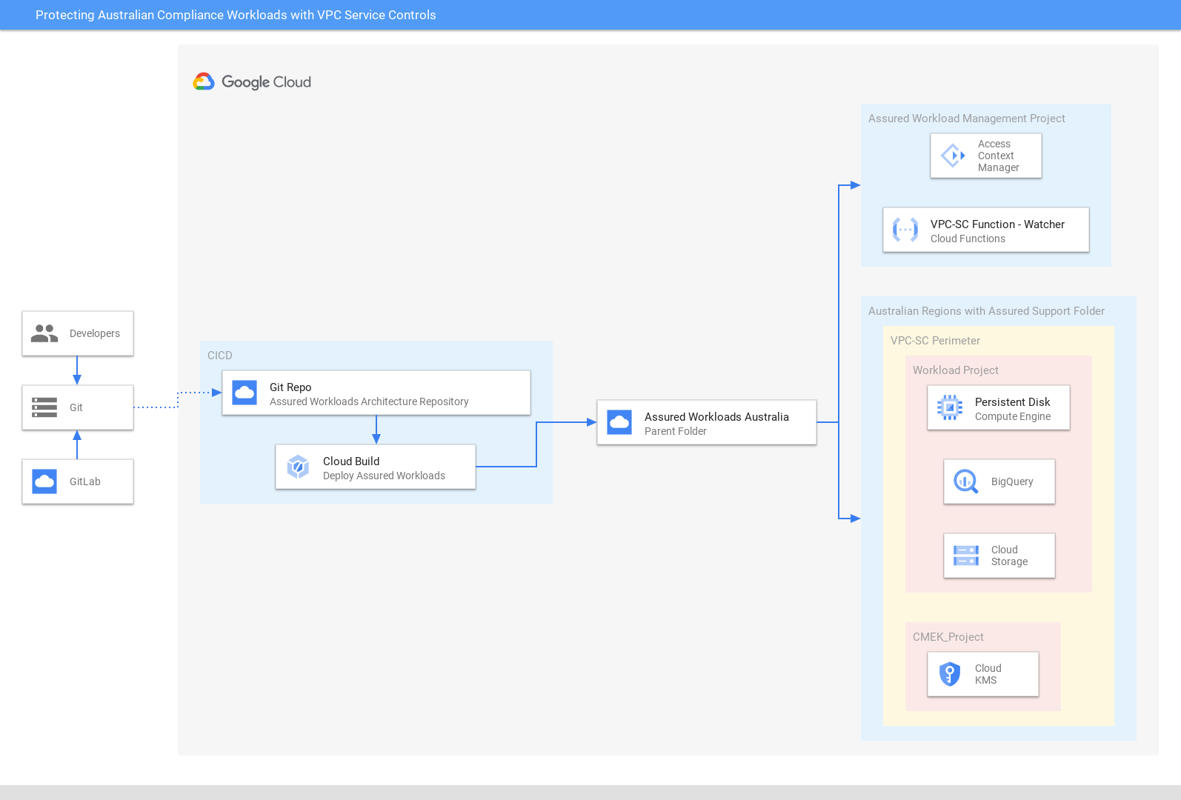Click the Developers people icon
The height and width of the screenshot is (800, 1181).
pyautogui.click(x=44, y=333)
